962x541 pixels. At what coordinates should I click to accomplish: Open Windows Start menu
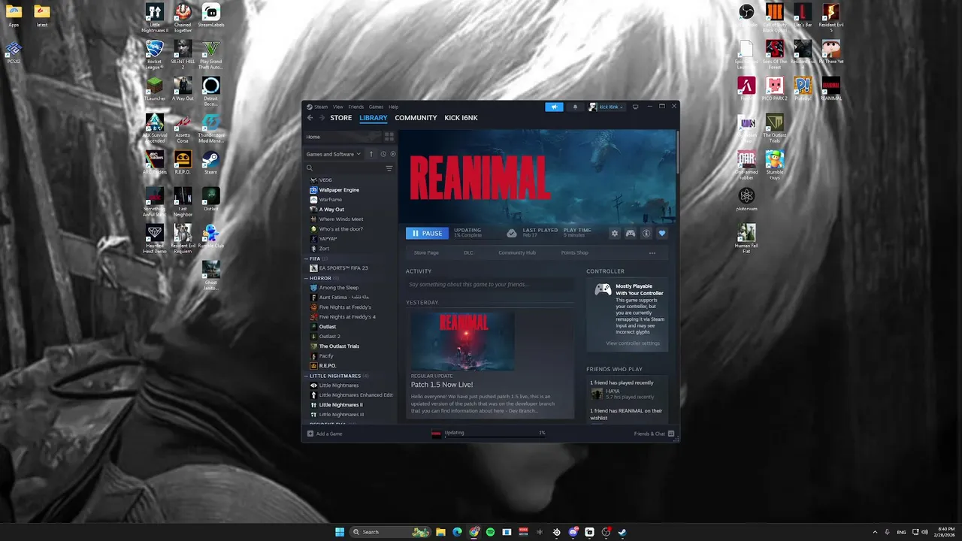(x=340, y=532)
